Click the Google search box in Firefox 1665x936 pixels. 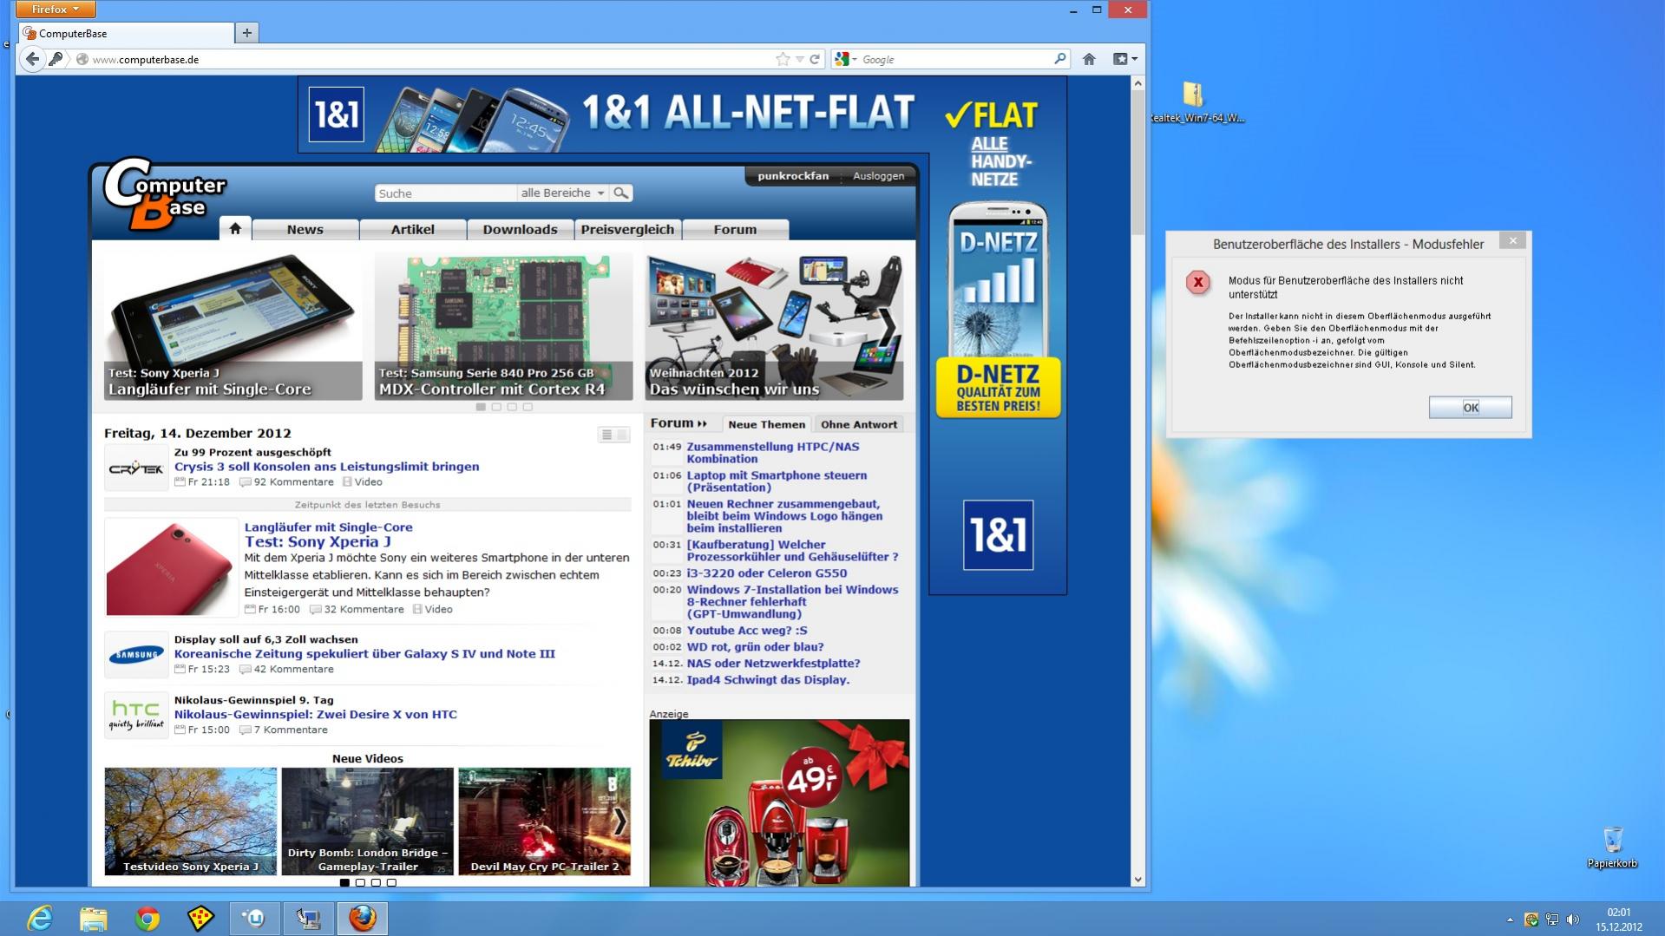coord(954,59)
